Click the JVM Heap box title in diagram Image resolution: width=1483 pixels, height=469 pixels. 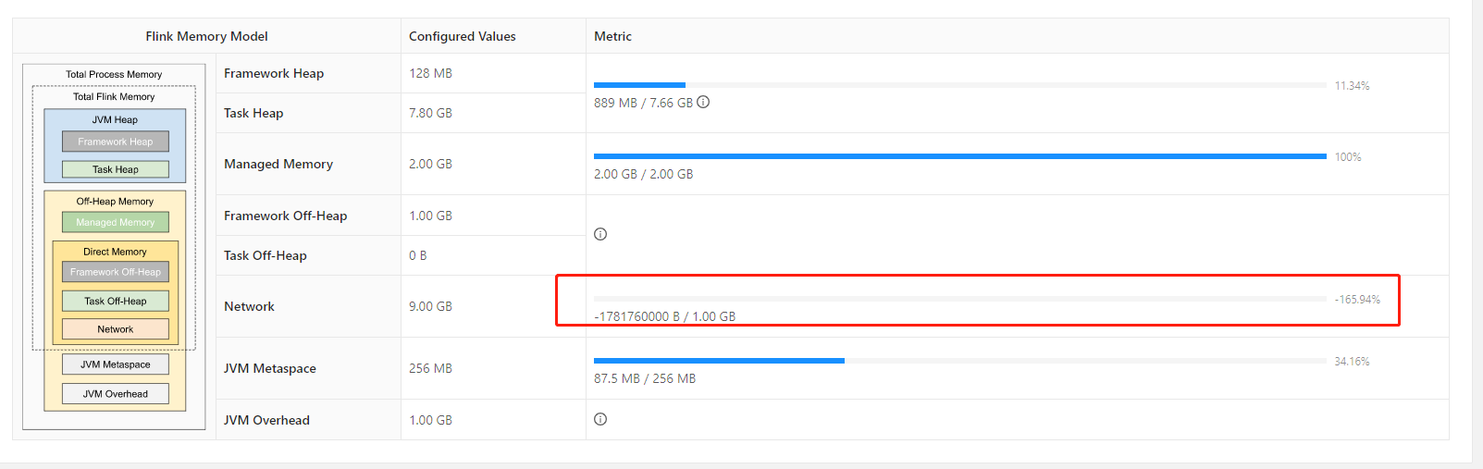tap(115, 119)
